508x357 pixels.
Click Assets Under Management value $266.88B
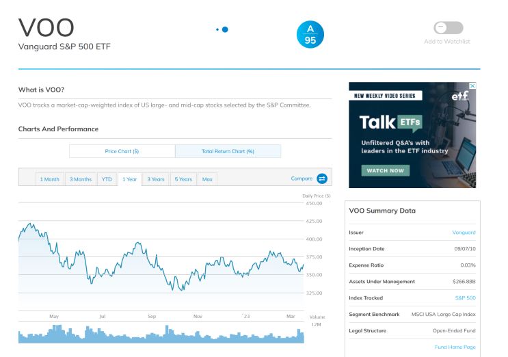tap(464, 282)
